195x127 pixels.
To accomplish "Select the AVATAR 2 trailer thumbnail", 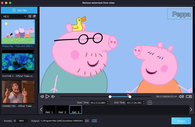I will pos(18,62).
